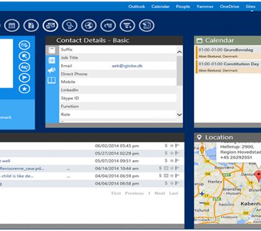The height and width of the screenshot is (231, 261).
Task: Click the highlighted email envelope toolbar icon
Action: [x=50, y=25]
